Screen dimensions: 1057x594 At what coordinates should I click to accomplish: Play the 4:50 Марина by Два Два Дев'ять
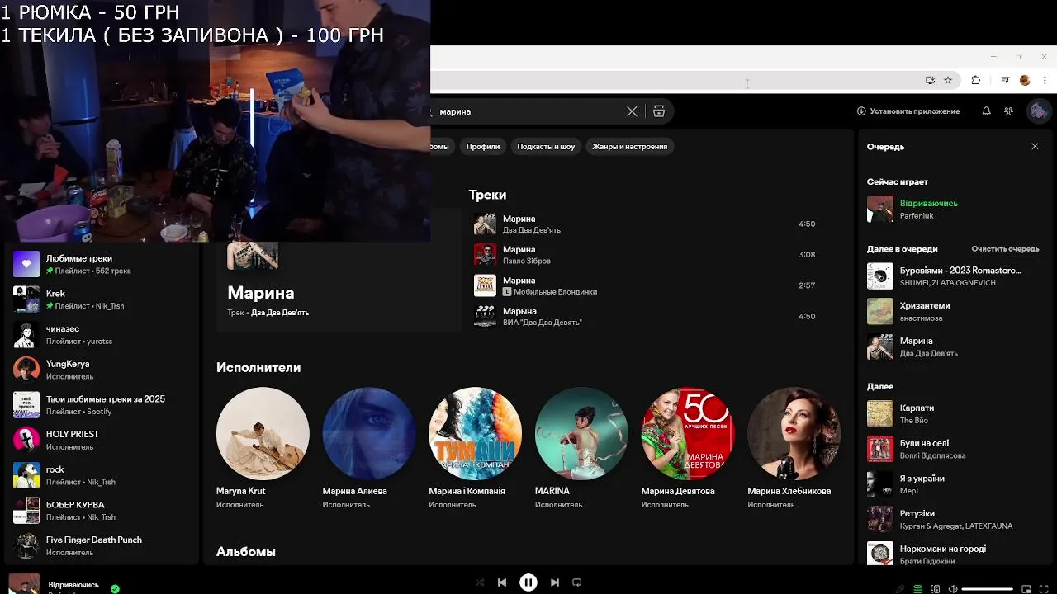tap(645, 224)
